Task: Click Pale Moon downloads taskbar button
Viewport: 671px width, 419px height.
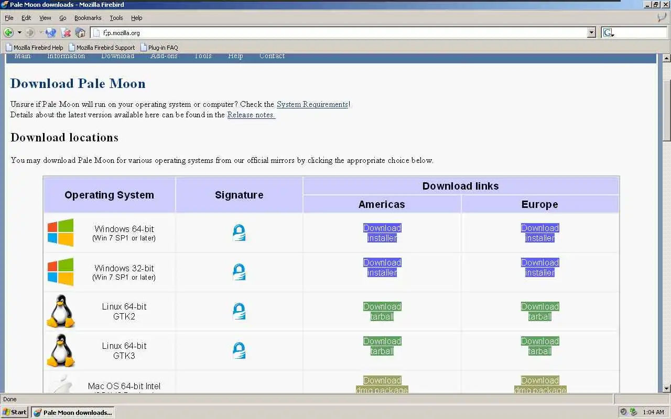Action: (x=72, y=412)
